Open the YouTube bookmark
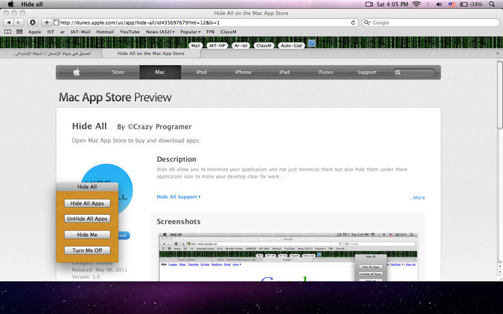Screen dimensions: 503x314 (130, 32)
